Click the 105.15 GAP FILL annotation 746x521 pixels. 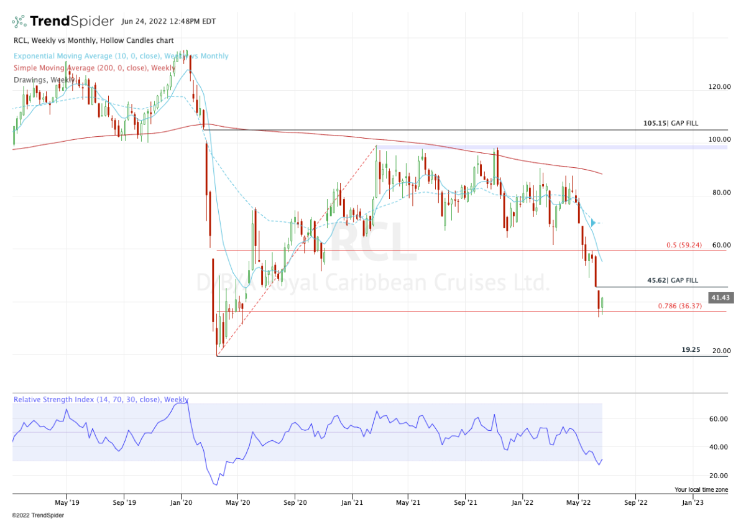tap(671, 124)
